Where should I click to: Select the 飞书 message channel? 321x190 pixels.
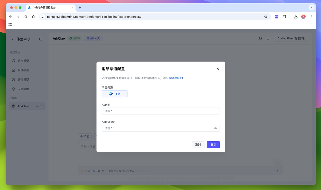point(115,94)
